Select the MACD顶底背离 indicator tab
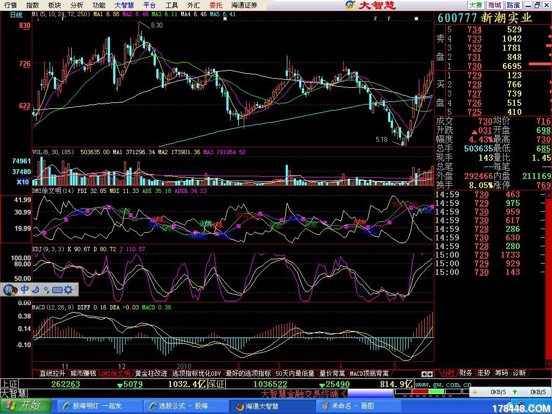552x414 pixels. pos(369,373)
